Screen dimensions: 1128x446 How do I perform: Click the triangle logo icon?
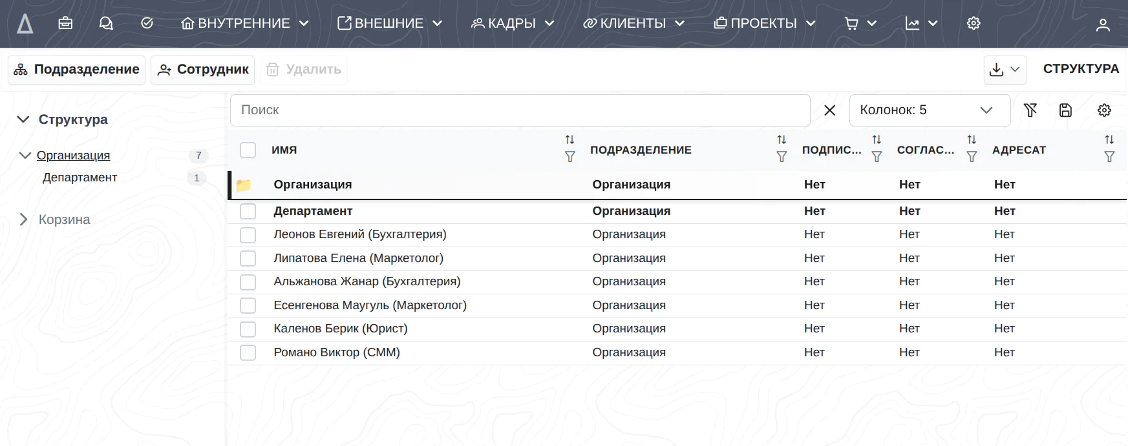[x=25, y=24]
